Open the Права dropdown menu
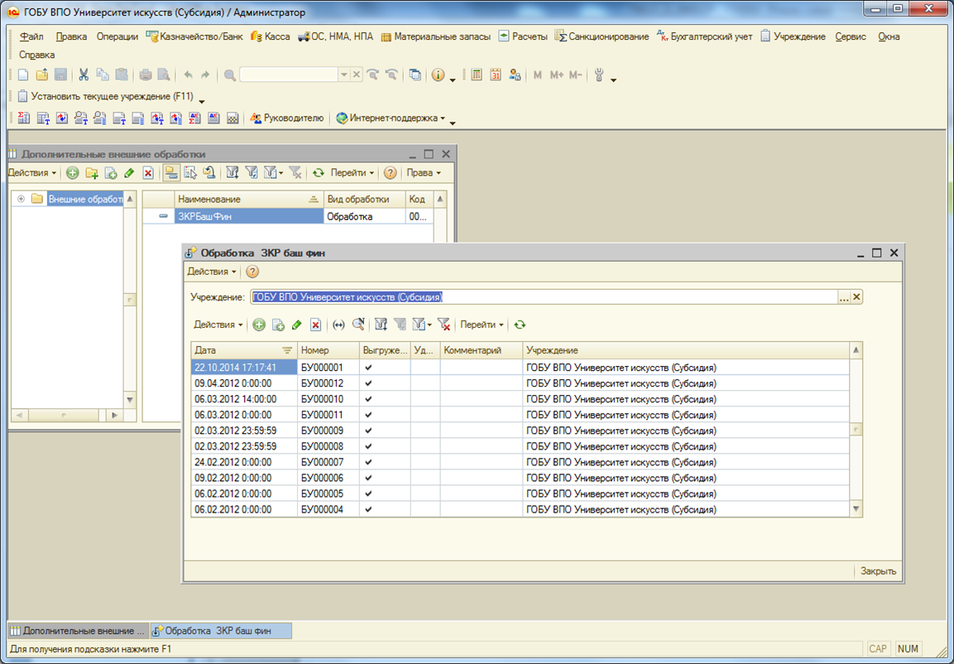Viewport: 954px width, 664px height. 424,173
